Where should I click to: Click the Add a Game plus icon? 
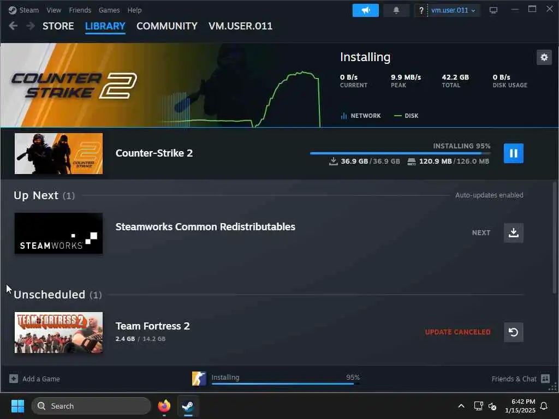pyautogui.click(x=14, y=379)
